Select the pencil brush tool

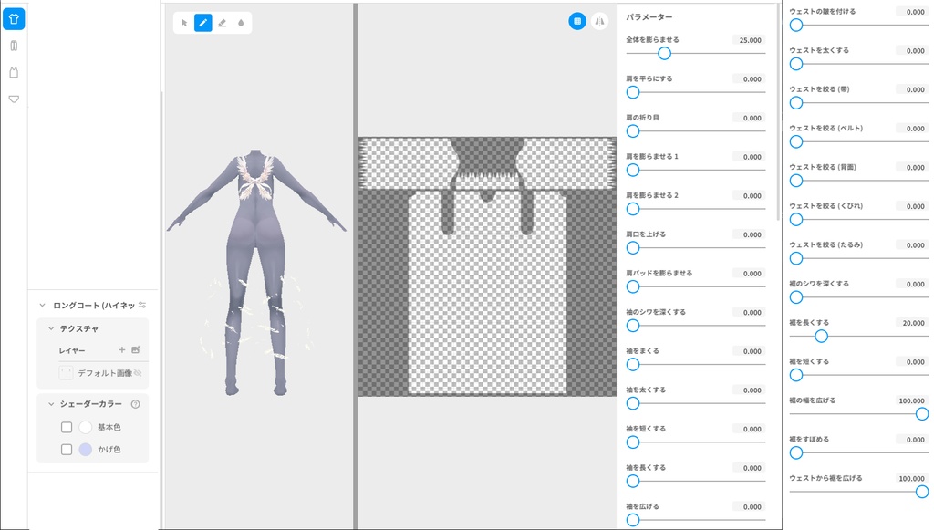pos(203,23)
